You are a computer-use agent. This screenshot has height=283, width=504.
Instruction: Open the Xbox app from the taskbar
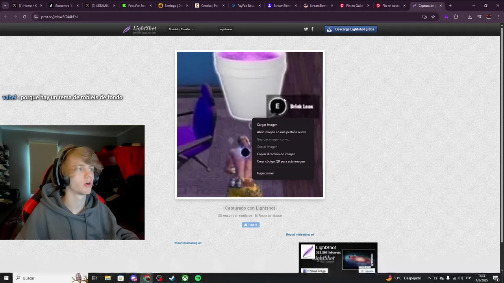coord(185,278)
